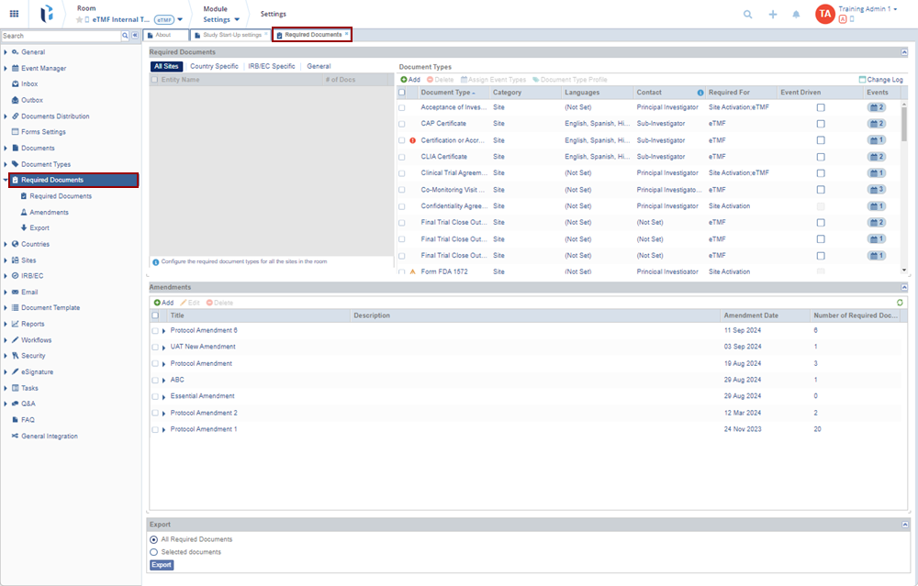Open the apps grid icon
This screenshot has width=918, height=586.
pyautogui.click(x=14, y=14)
